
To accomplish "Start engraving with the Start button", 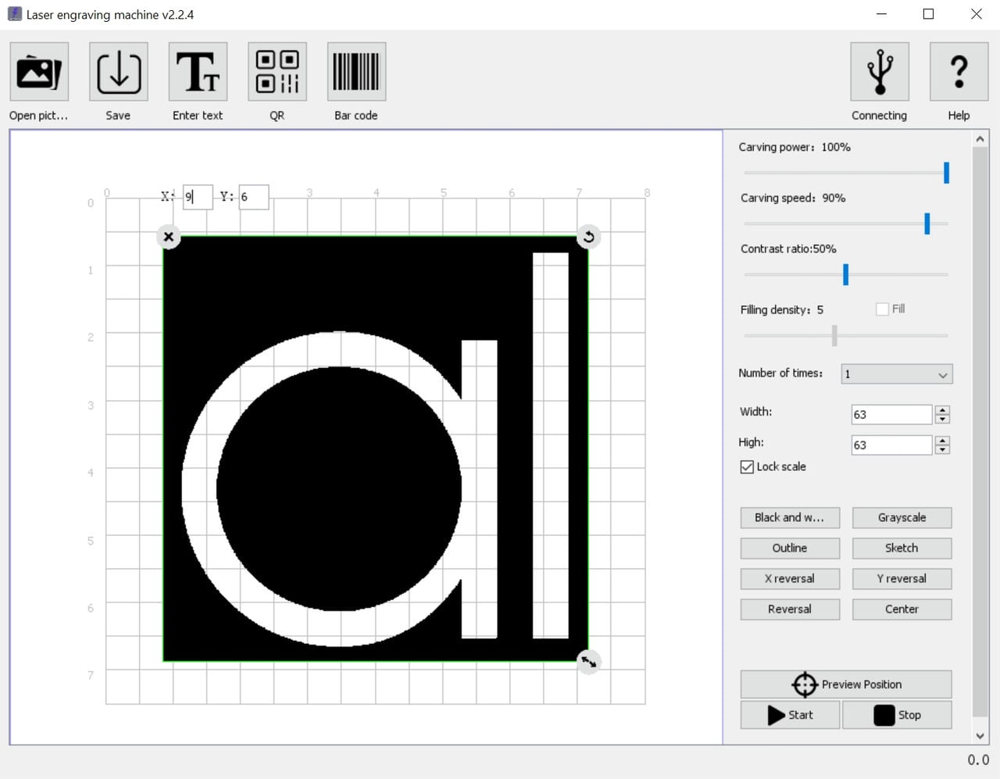I will pos(790,715).
